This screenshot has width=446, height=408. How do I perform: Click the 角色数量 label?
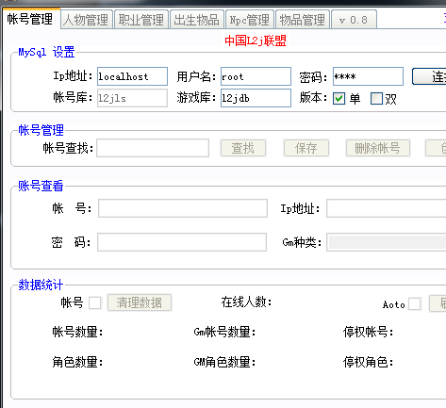pyautogui.click(x=78, y=362)
